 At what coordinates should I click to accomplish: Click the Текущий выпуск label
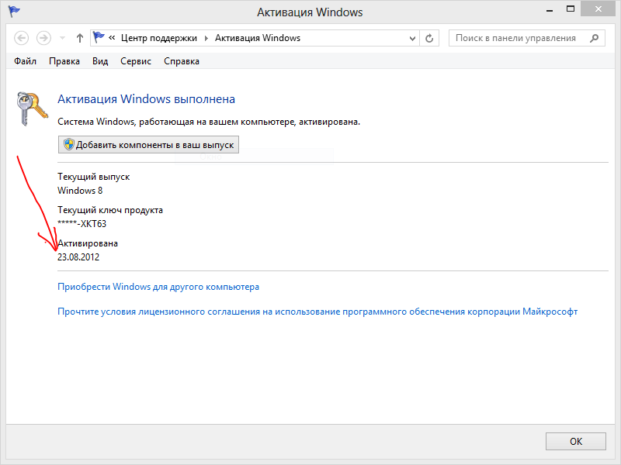(x=93, y=177)
